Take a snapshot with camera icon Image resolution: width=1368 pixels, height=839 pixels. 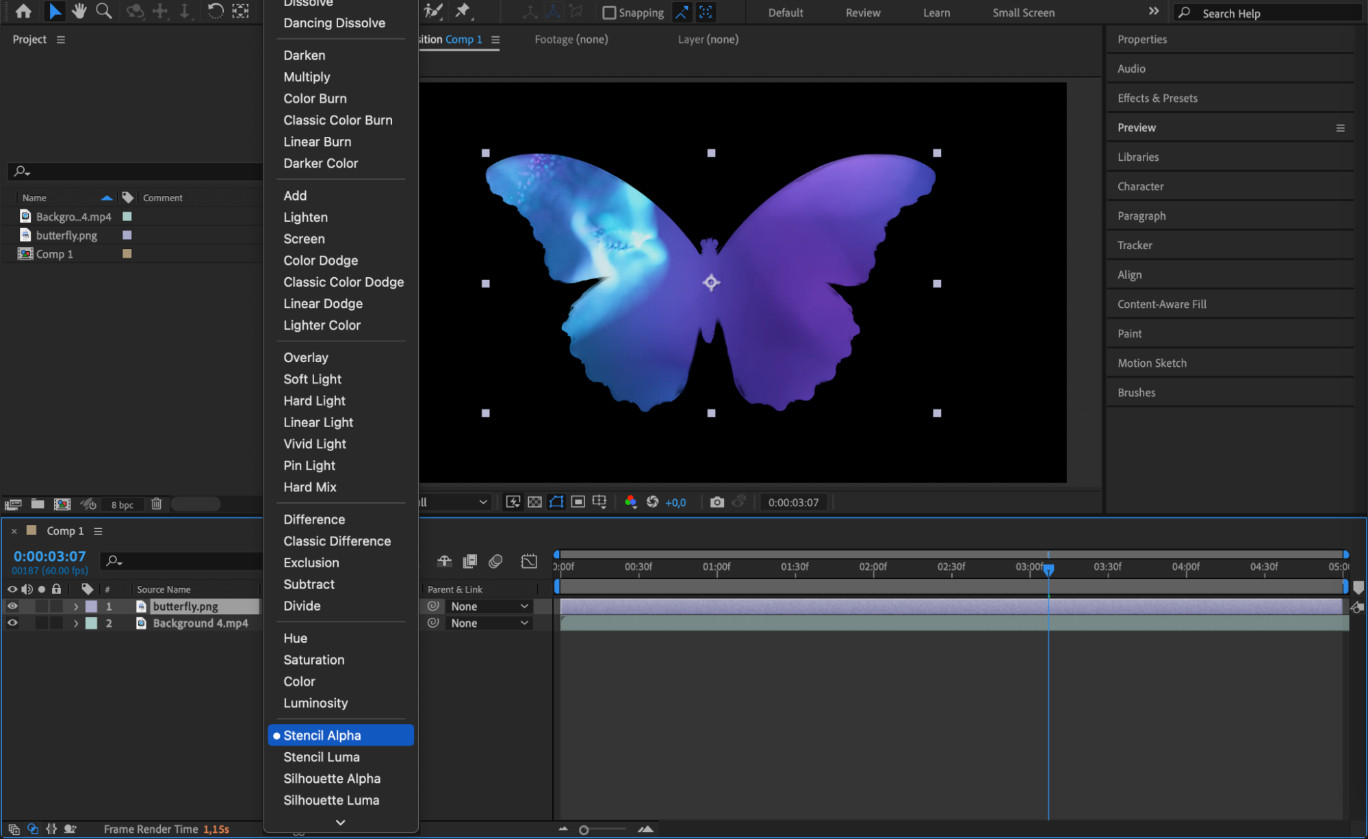tap(717, 502)
